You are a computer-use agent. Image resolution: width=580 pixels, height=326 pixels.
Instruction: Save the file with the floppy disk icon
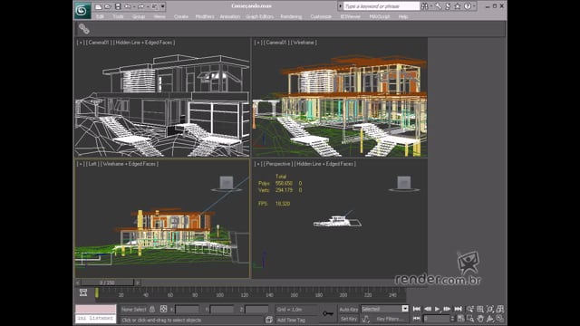point(118,6)
